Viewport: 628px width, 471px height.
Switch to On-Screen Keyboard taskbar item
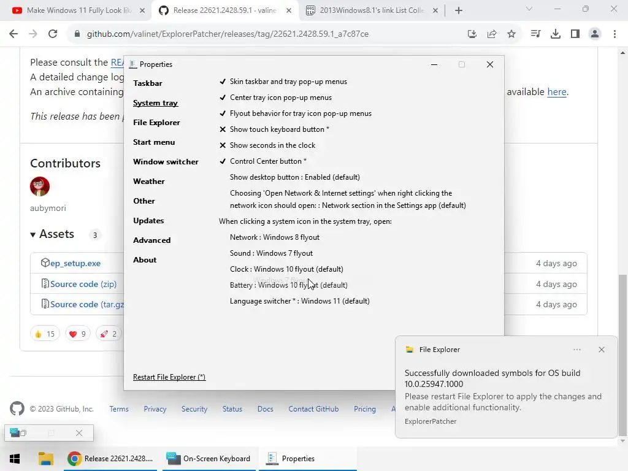[210, 459]
